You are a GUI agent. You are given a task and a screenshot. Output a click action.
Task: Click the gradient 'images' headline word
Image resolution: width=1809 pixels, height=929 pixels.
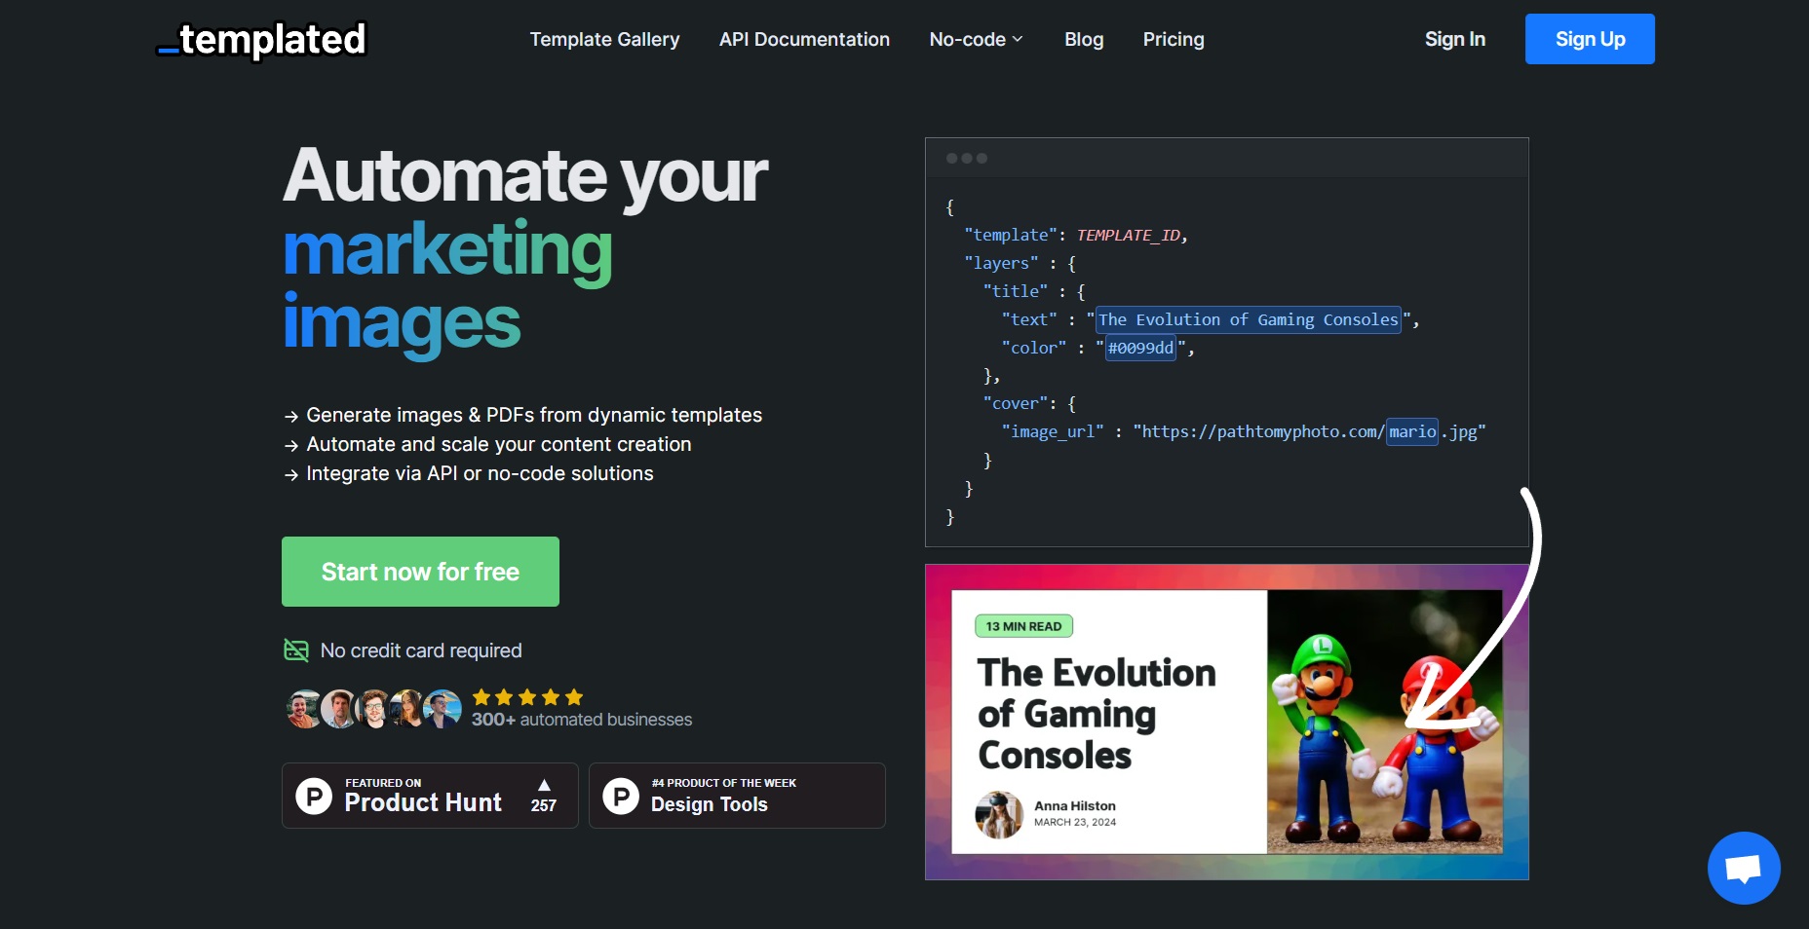coord(402,324)
